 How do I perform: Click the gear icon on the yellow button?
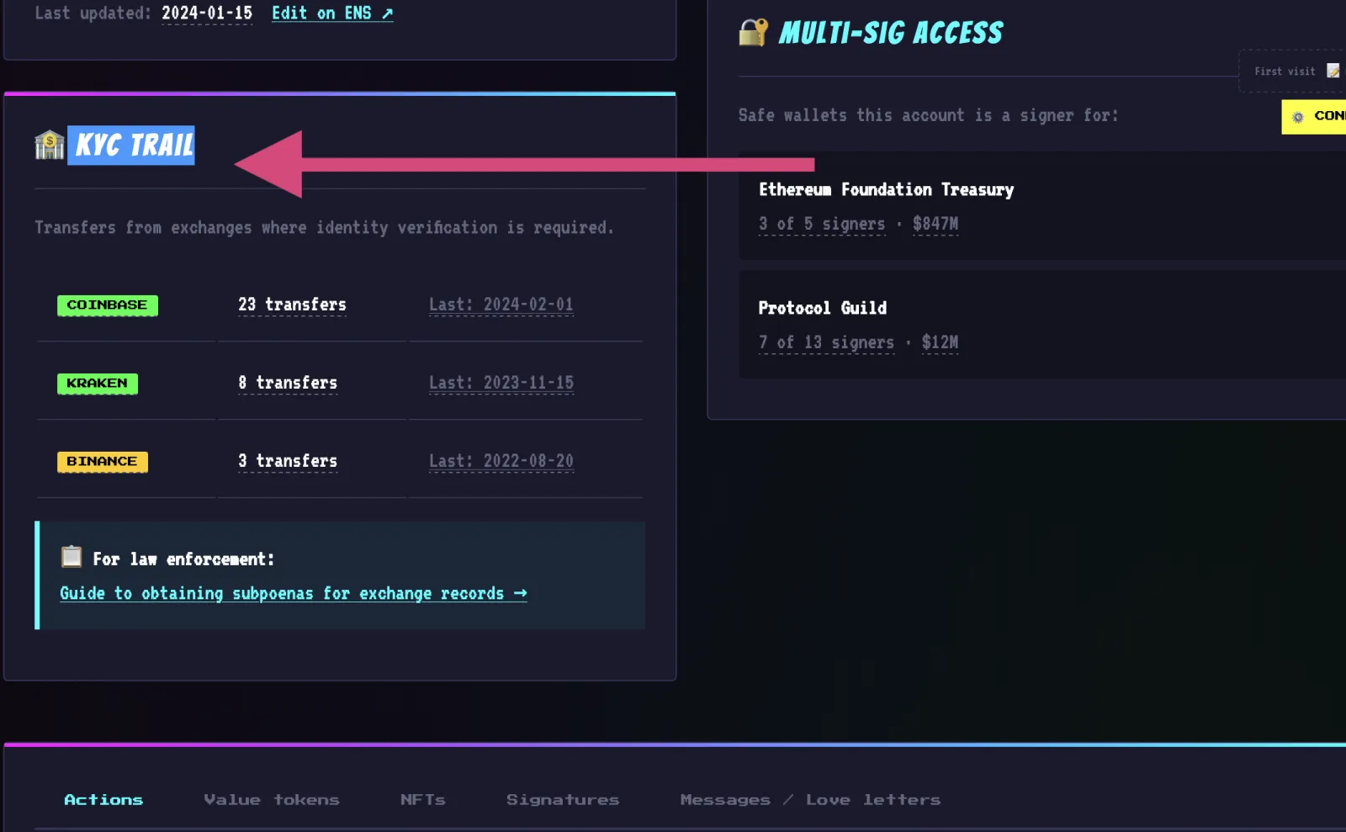[1298, 117]
